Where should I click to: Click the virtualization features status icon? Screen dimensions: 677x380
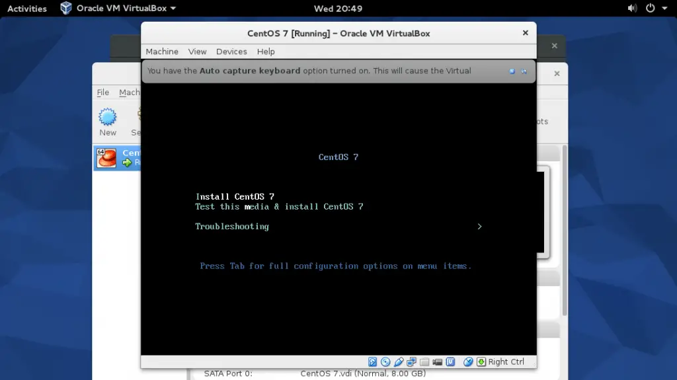pyautogui.click(x=450, y=362)
